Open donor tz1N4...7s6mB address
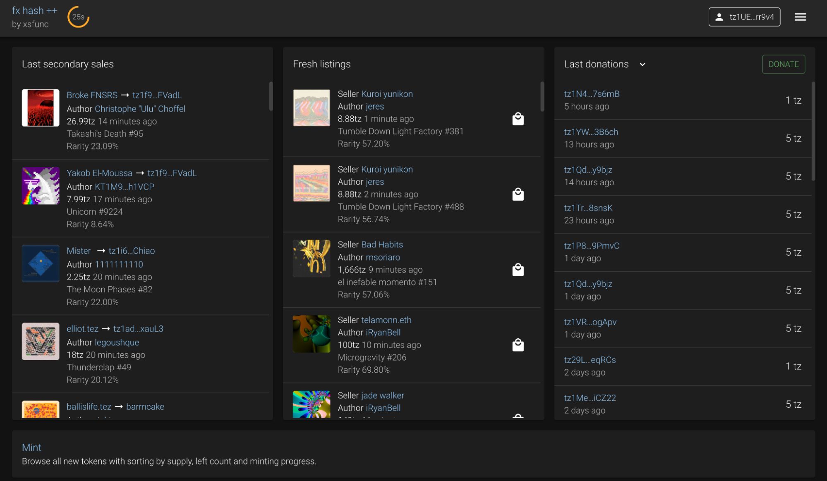The image size is (827, 481). point(592,94)
